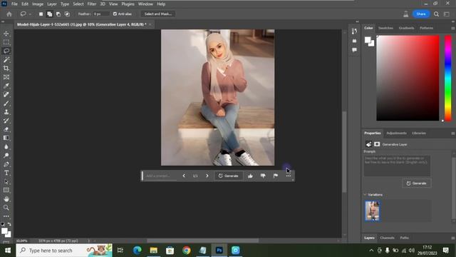Choose Intersect with selection mode
The image size is (456, 257).
67,14
